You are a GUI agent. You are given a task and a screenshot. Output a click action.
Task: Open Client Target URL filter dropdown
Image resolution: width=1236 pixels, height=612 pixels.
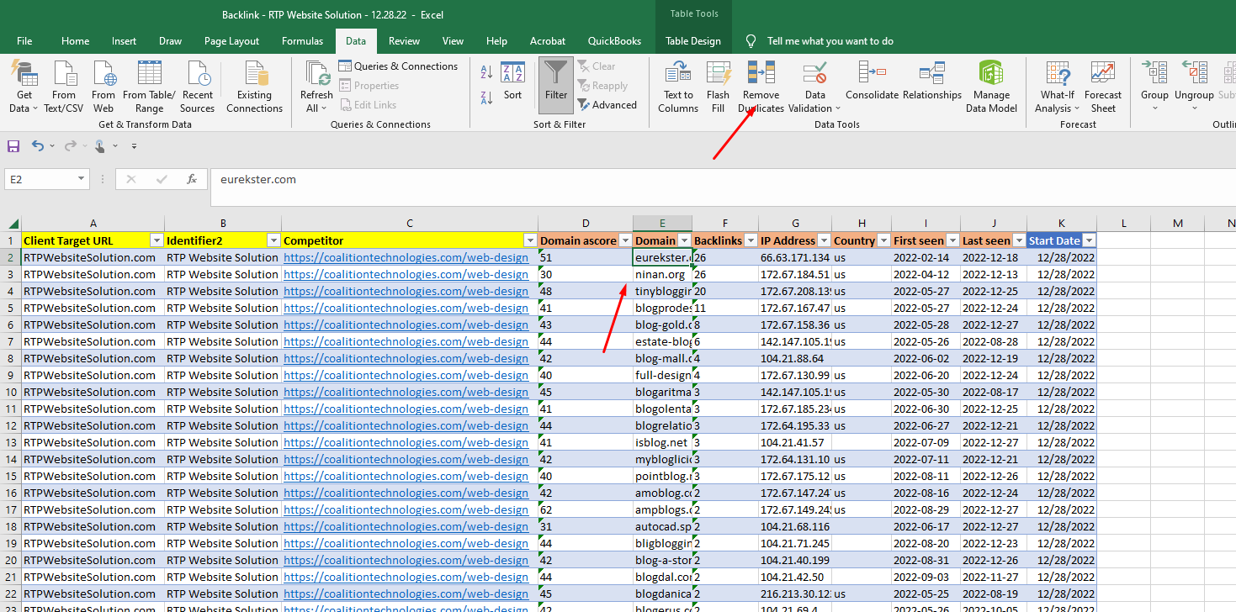coord(155,240)
